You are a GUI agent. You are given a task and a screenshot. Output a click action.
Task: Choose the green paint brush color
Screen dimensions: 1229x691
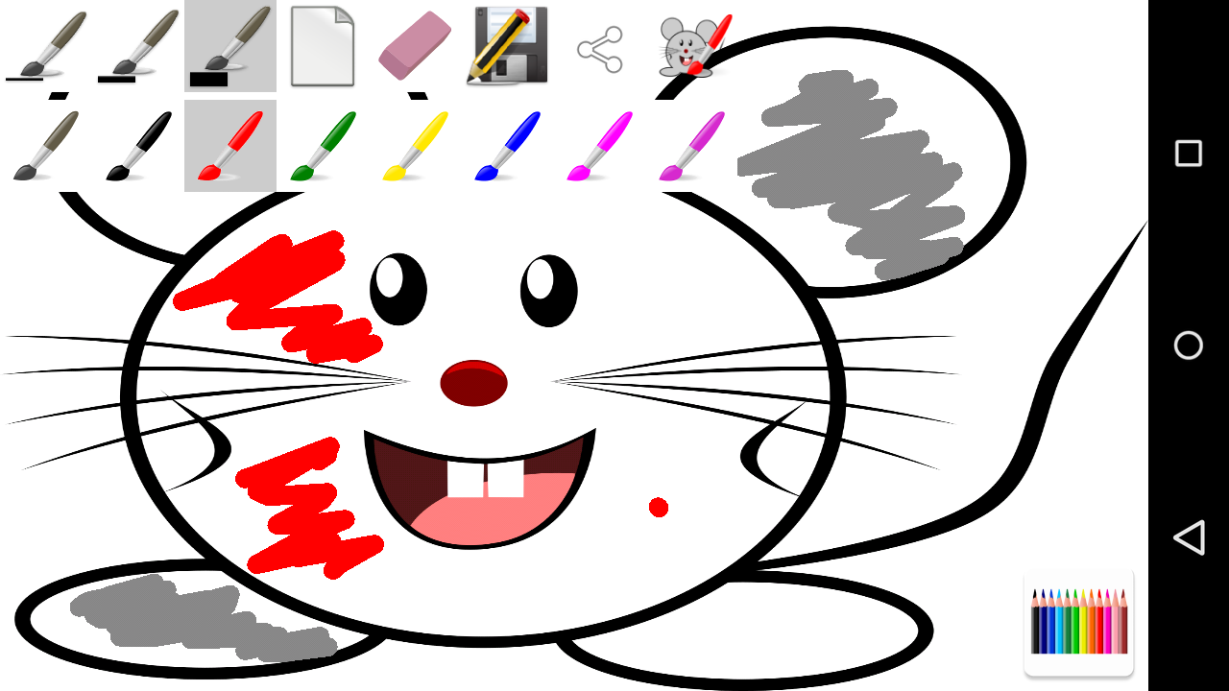pos(323,146)
